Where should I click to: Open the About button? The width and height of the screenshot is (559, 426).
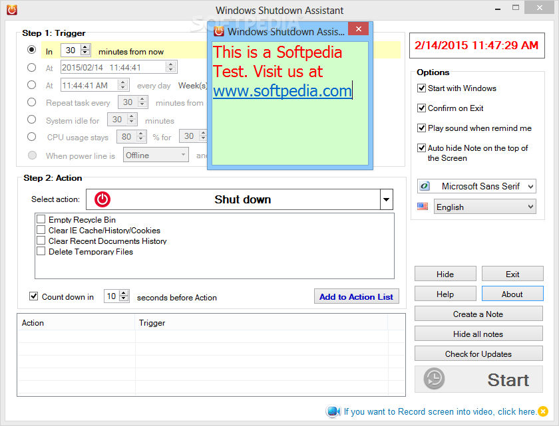point(512,294)
